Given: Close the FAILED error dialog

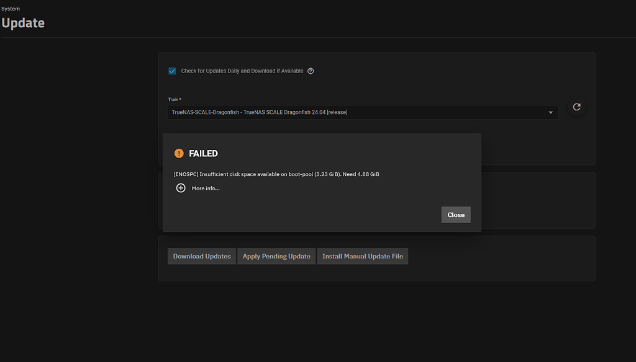Looking at the screenshot, I should click(456, 214).
